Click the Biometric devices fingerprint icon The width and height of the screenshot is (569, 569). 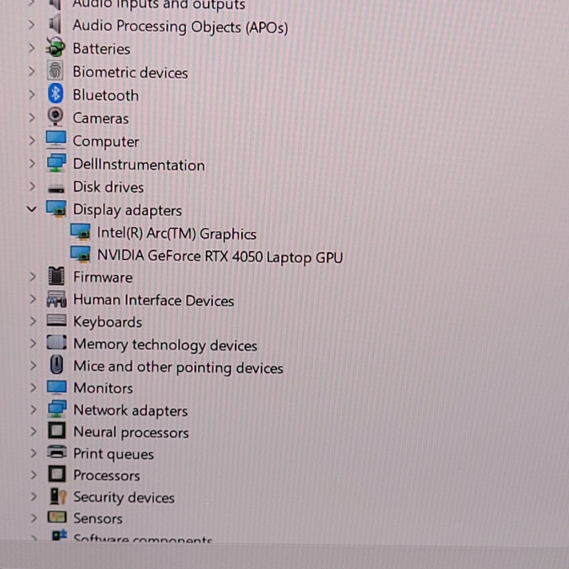point(55,71)
